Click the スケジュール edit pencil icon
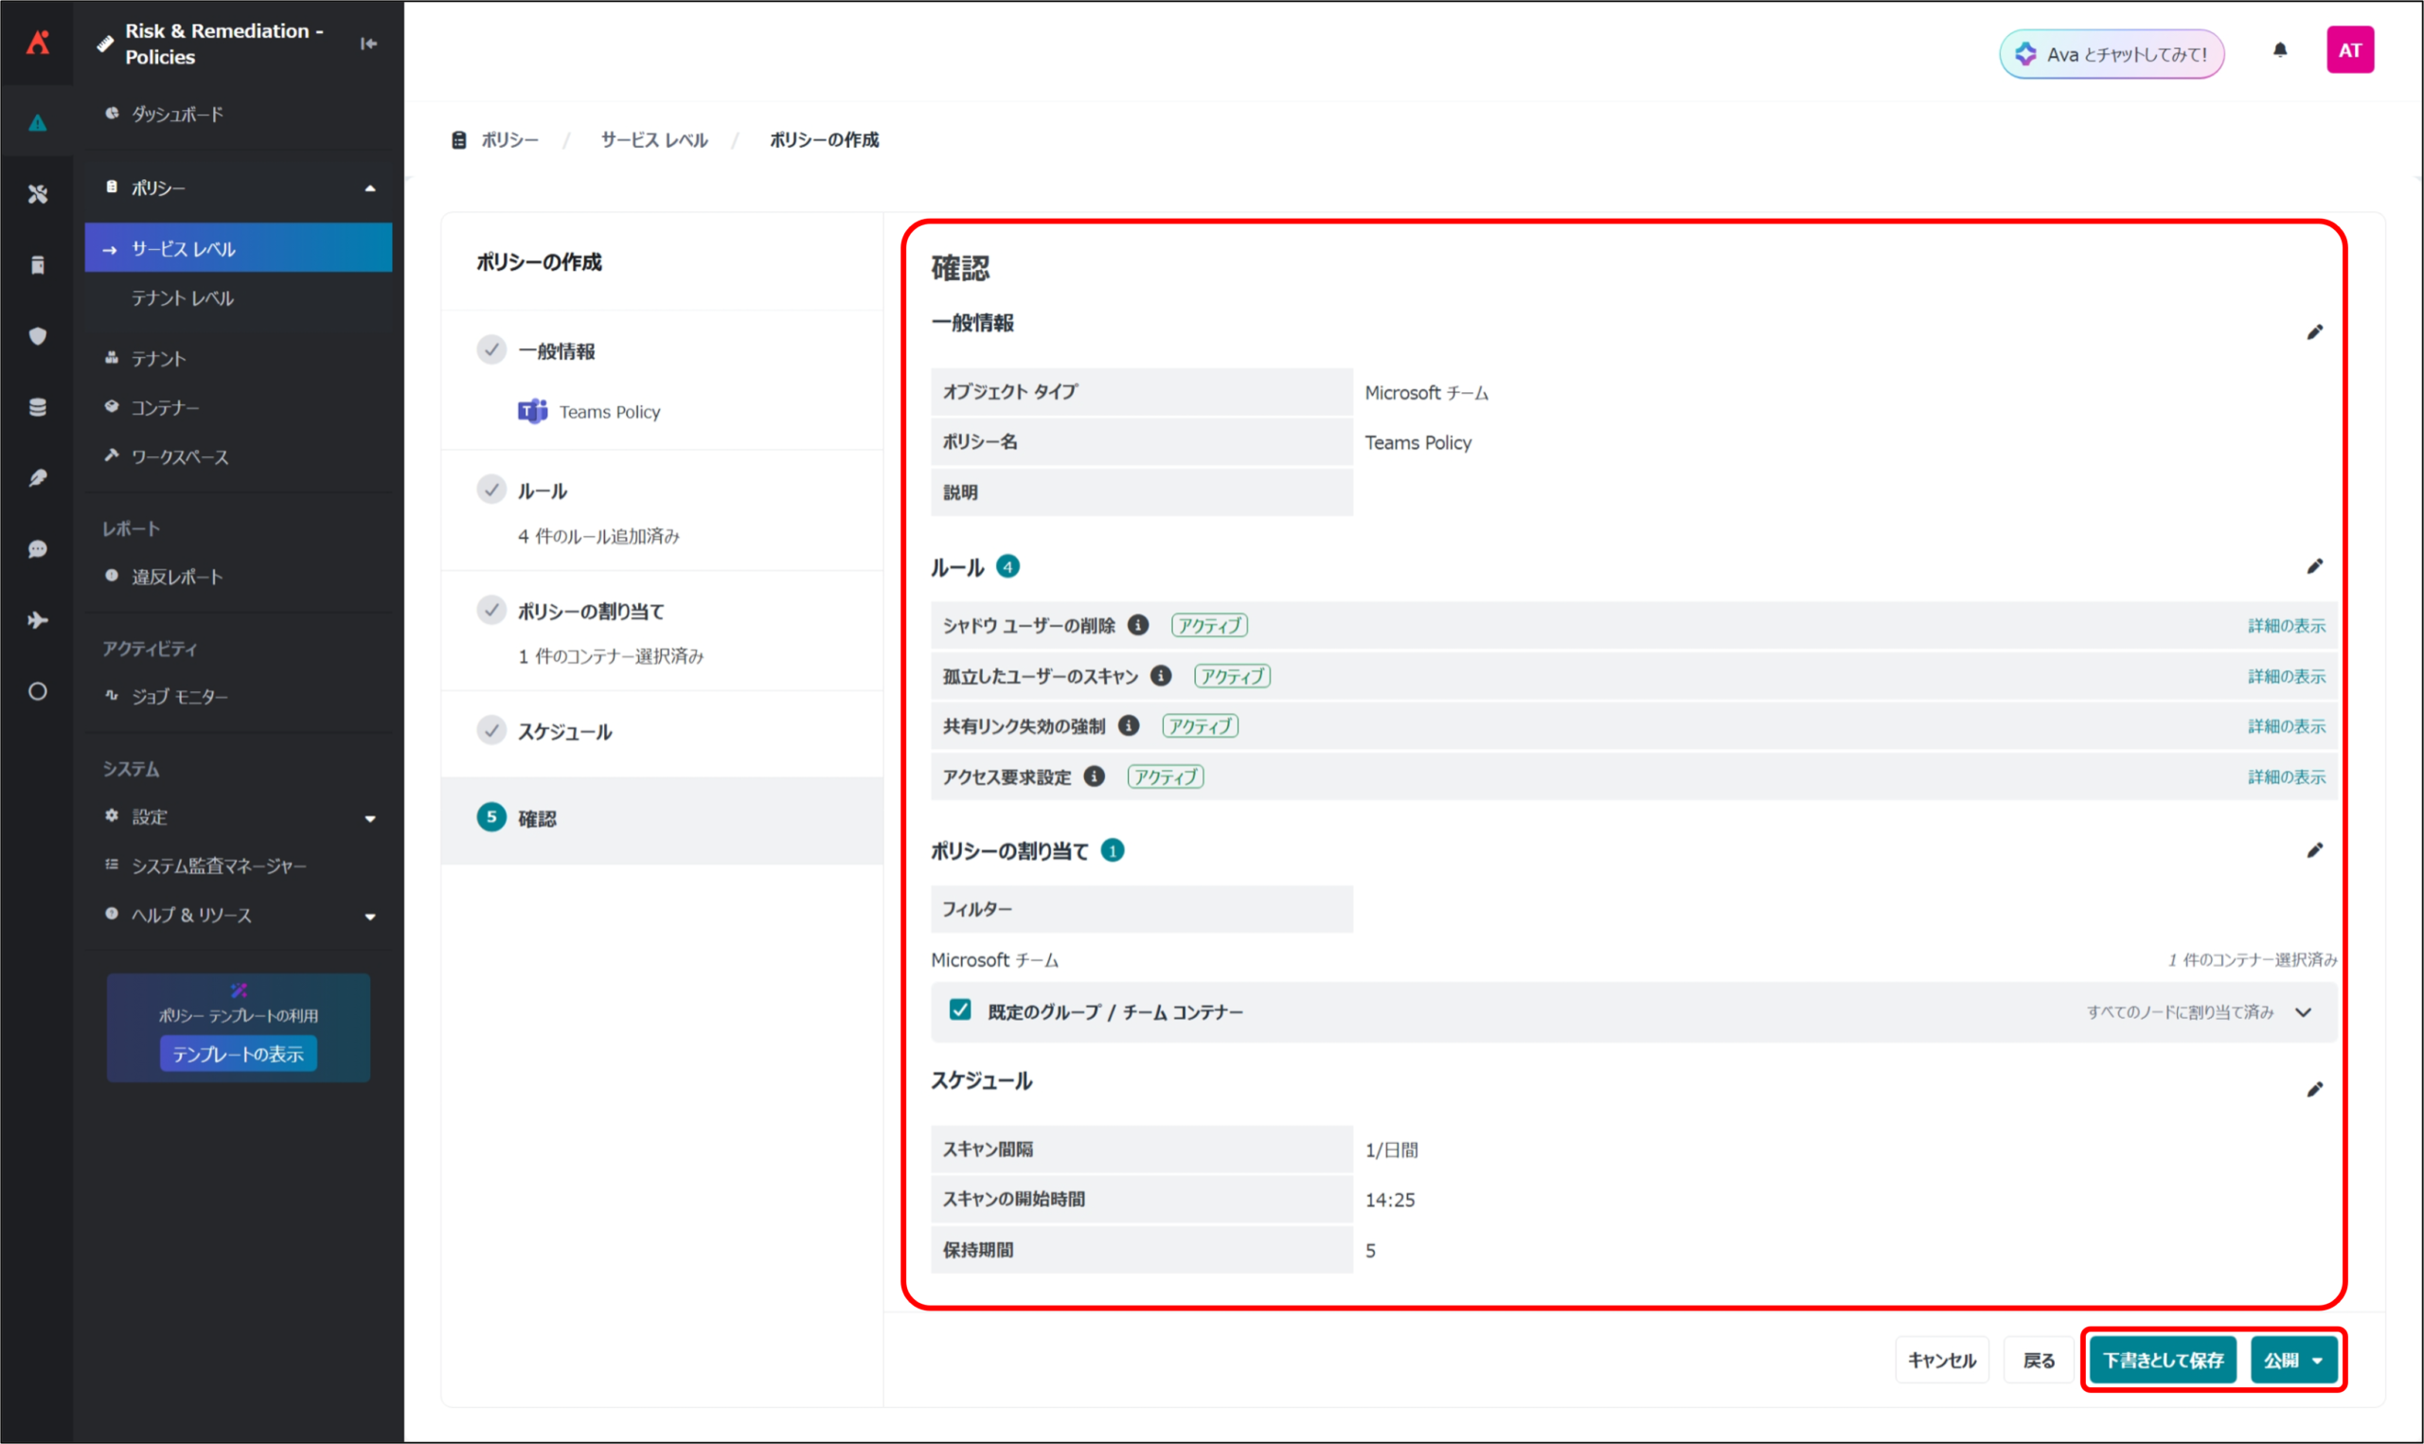The image size is (2424, 1444). 2314,1090
